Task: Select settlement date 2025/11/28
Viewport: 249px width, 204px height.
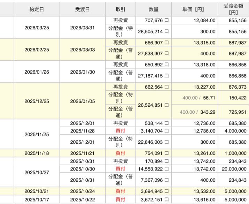Action: [83, 131]
